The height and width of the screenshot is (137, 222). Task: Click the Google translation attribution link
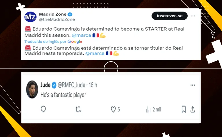[x=75, y=42]
